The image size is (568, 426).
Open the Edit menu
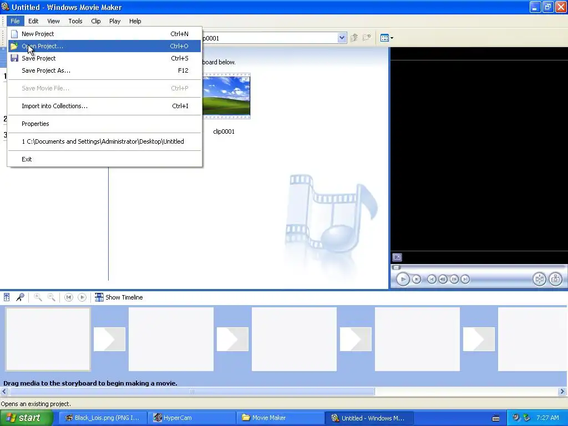click(33, 21)
